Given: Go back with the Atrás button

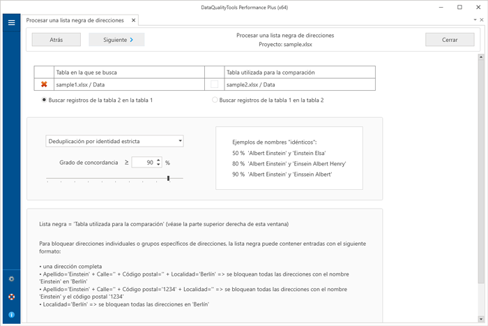Looking at the screenshot, I should (56, 40).
